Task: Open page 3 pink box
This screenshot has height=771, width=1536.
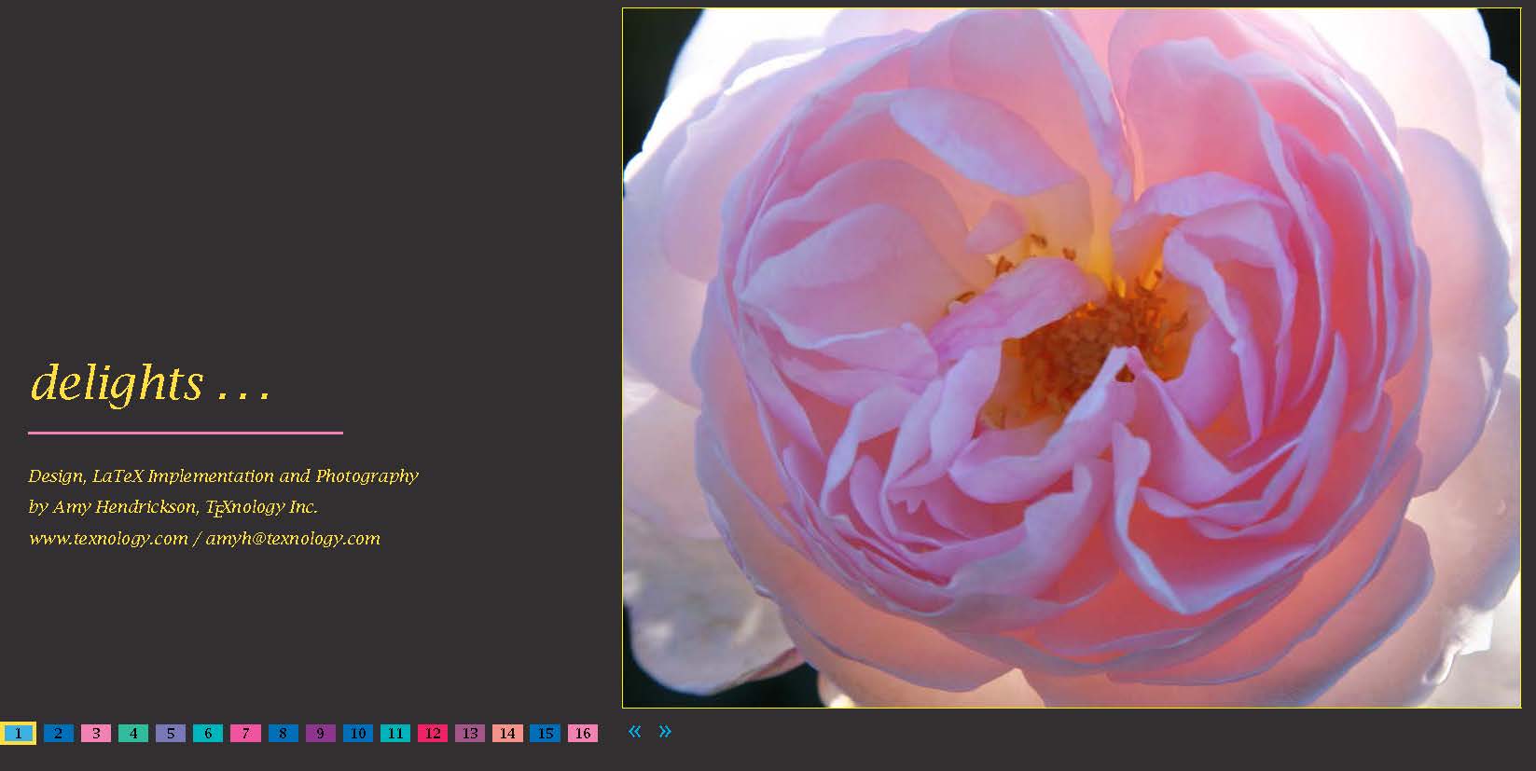Action: pyautogui.click(x=96, y=734)
